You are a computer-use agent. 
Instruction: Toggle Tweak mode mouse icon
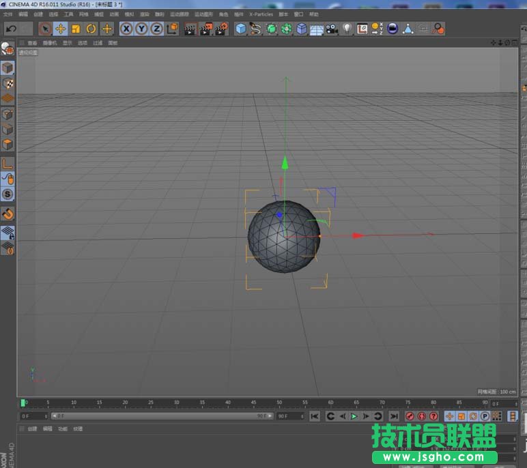(x=8, y=179)
